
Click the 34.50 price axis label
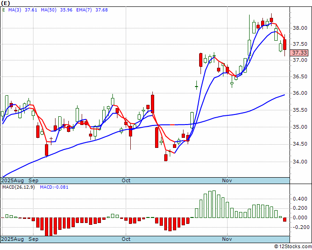pos(300,144)
